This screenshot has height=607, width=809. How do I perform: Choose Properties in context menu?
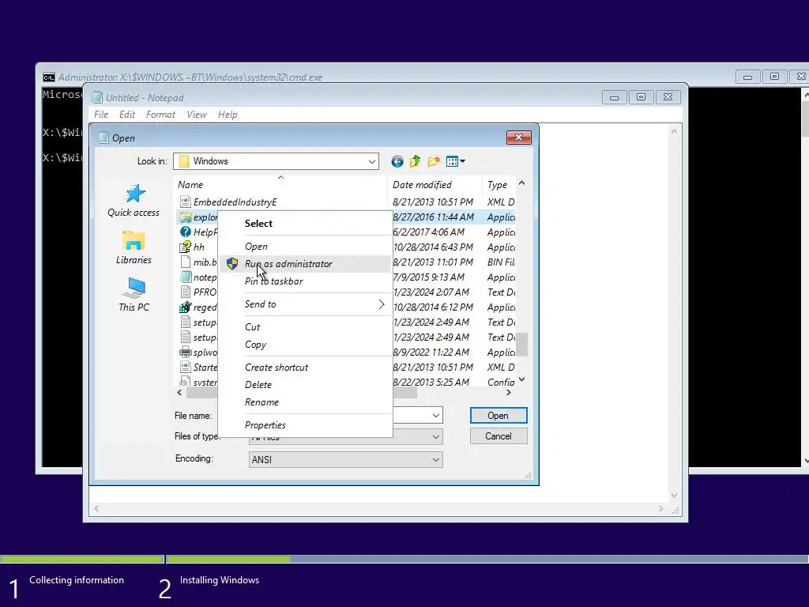305,424
